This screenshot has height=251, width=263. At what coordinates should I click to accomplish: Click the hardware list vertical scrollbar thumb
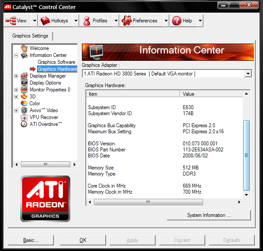click(x=246, y=155)
